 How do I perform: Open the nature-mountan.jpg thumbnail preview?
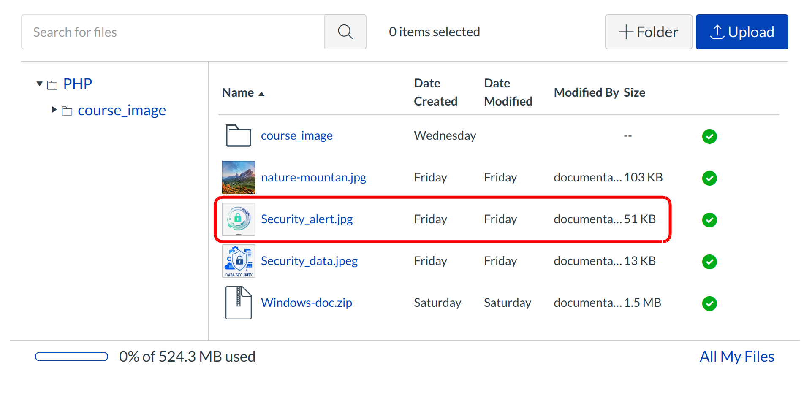(239, 177)
